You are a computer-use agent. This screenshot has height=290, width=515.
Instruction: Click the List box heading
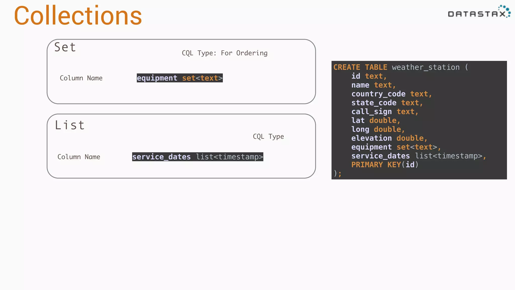point(70,125)
